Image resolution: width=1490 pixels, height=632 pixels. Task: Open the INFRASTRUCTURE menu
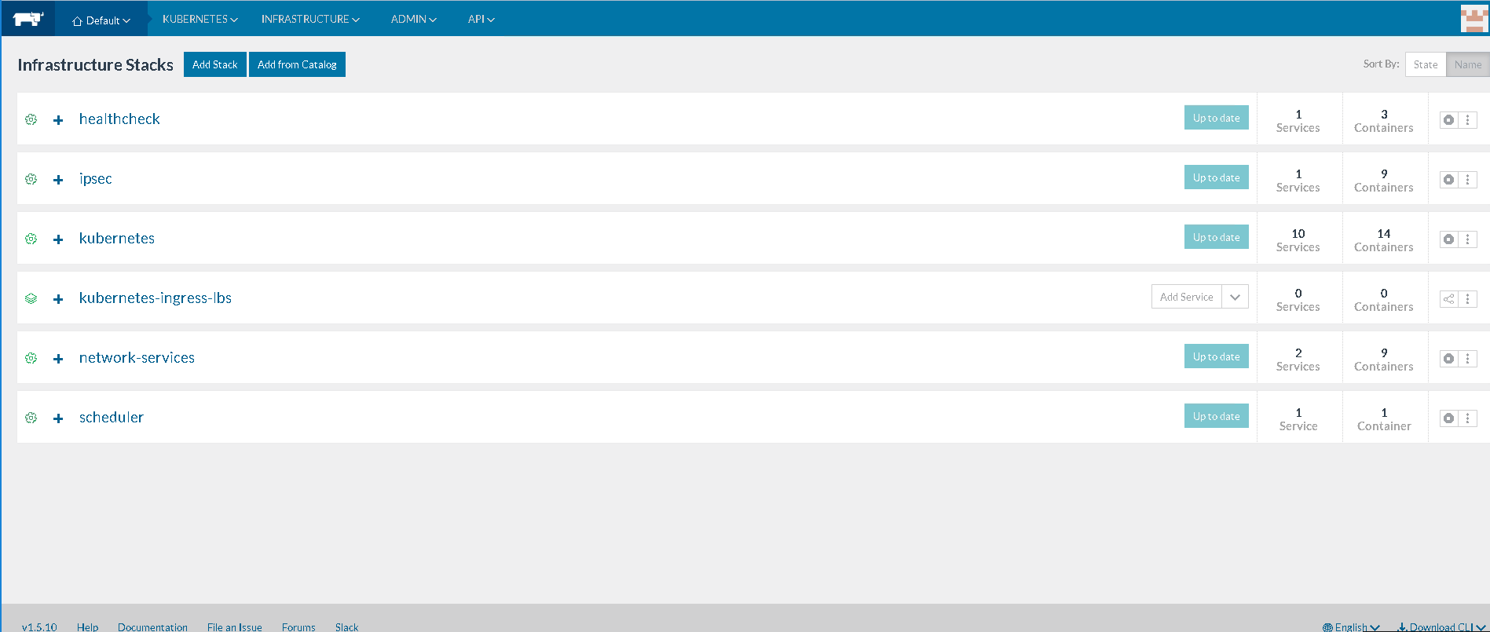tap(310, 19)
